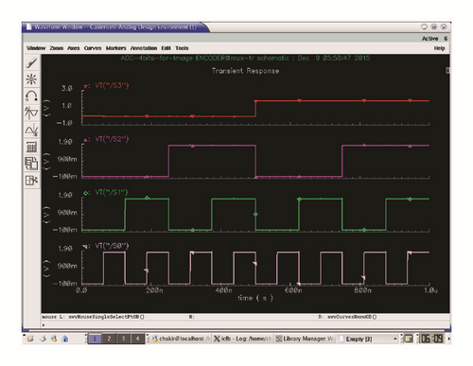
Task: Switch to workspace 4 in the pager
Action: tap(137, 339)
